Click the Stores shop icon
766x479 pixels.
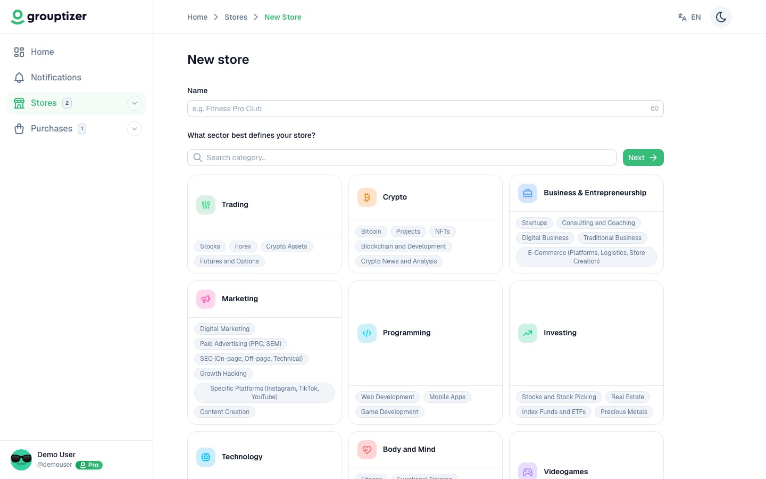19,103
